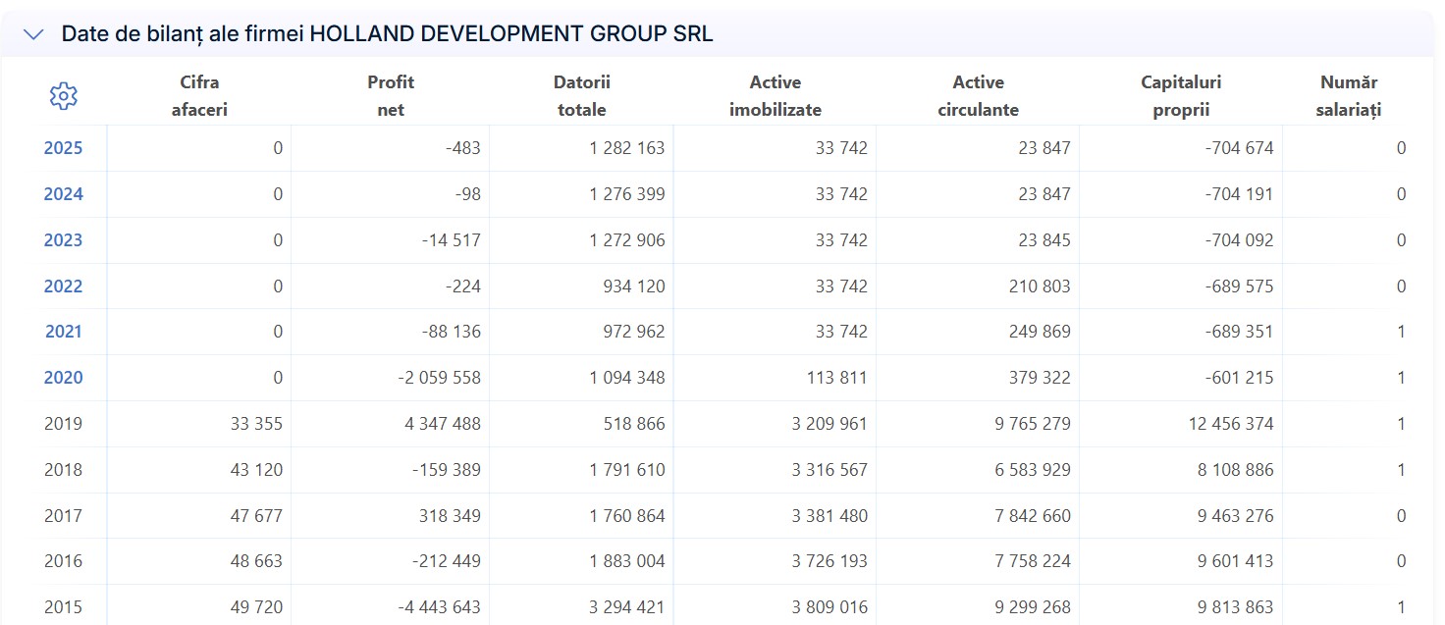Select the 2025 profit value -483

tap(462, 148)
